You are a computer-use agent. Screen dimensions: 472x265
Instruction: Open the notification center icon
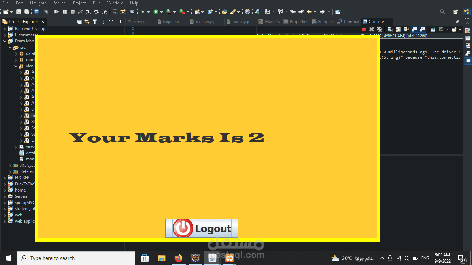point(462,258)
